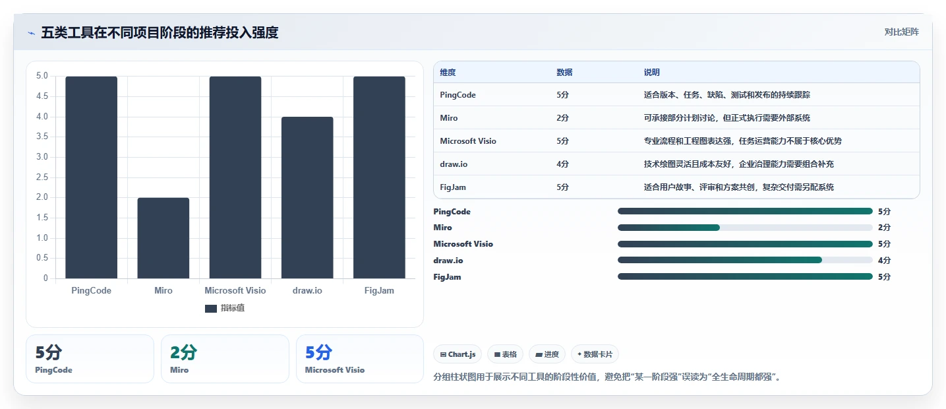Image resolution: width=946 pixels, height=409 pixels.
Task: Click the Microsoft Visio progress bar
Action: [745, 244]
